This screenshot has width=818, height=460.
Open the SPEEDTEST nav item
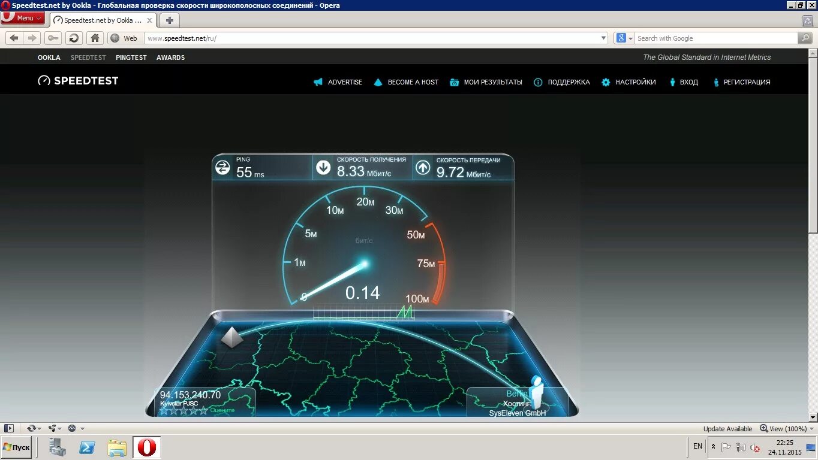point(88,57)
